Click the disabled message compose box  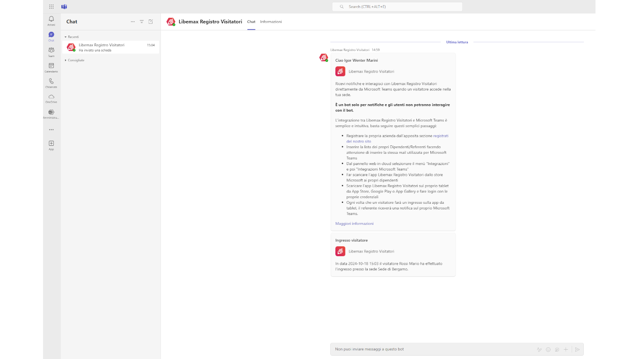[x=457, y=349]
